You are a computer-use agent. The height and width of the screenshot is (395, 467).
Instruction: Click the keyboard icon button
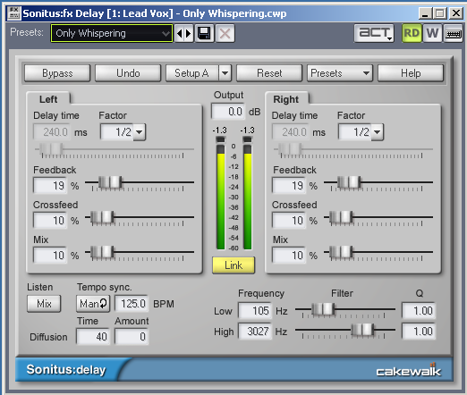pos(454,33)
